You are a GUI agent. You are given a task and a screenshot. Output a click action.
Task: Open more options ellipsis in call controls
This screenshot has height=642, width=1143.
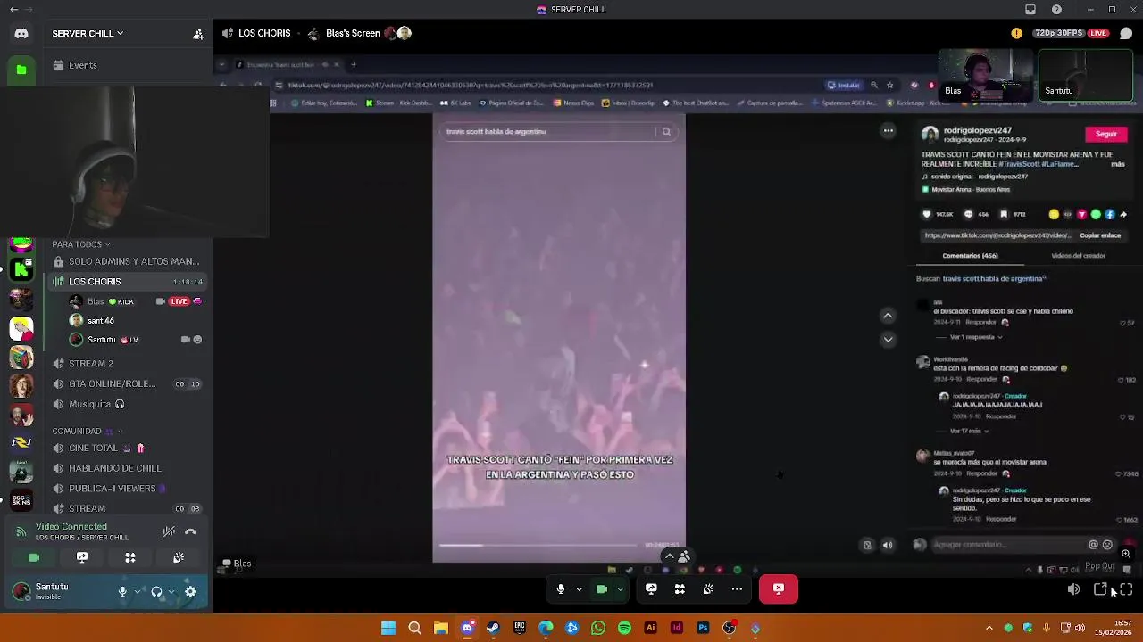point(737,588)
